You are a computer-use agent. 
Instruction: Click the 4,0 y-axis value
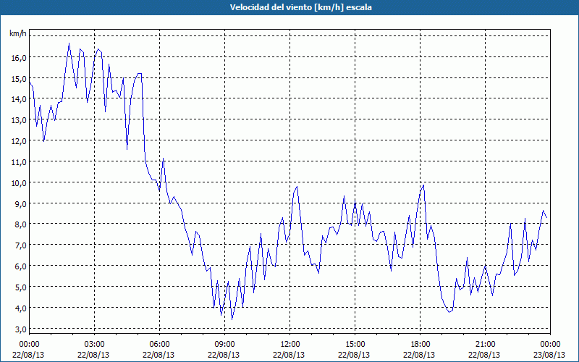tap(20, 308)
